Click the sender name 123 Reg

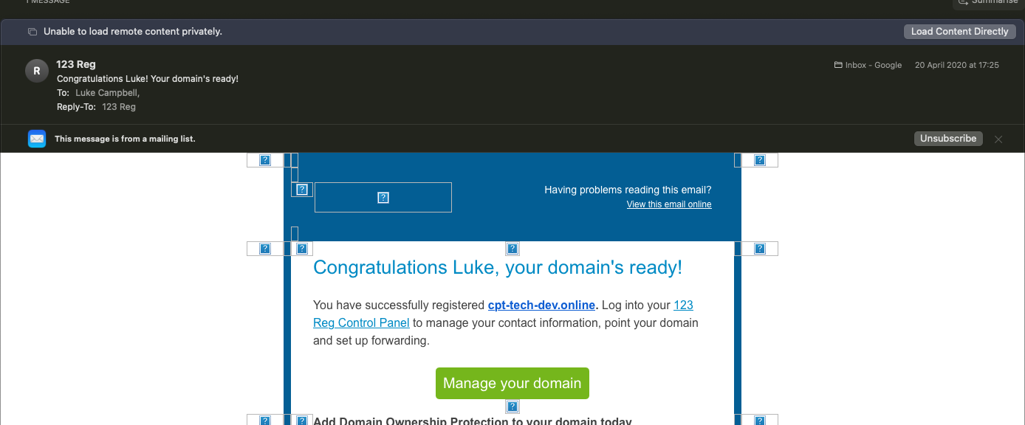(x=76, y=64)
